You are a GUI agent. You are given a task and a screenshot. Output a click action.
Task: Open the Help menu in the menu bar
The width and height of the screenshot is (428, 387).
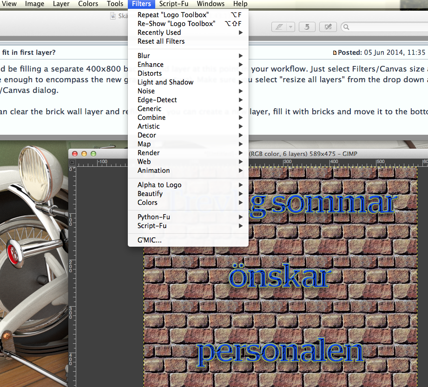[x=240, y=4]
